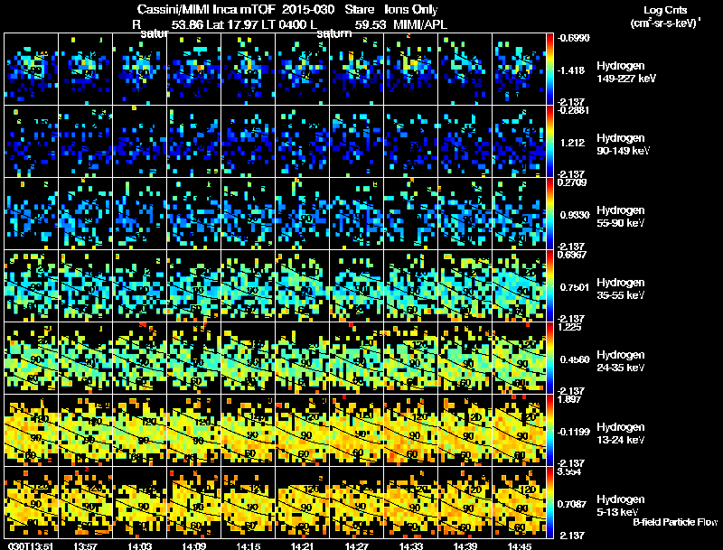This screenshot has width=723, height=550.
Task: Select the 'Hydrogen 13-24 keV' row label
Action: point(621,433)
